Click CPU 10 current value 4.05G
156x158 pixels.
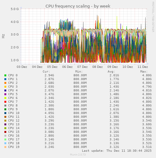49,113
